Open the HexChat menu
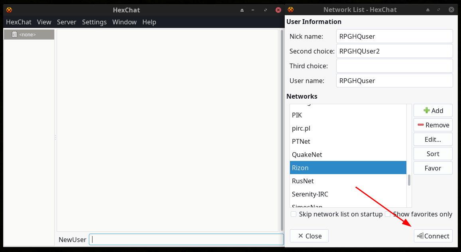 click(x=19, y=22)
